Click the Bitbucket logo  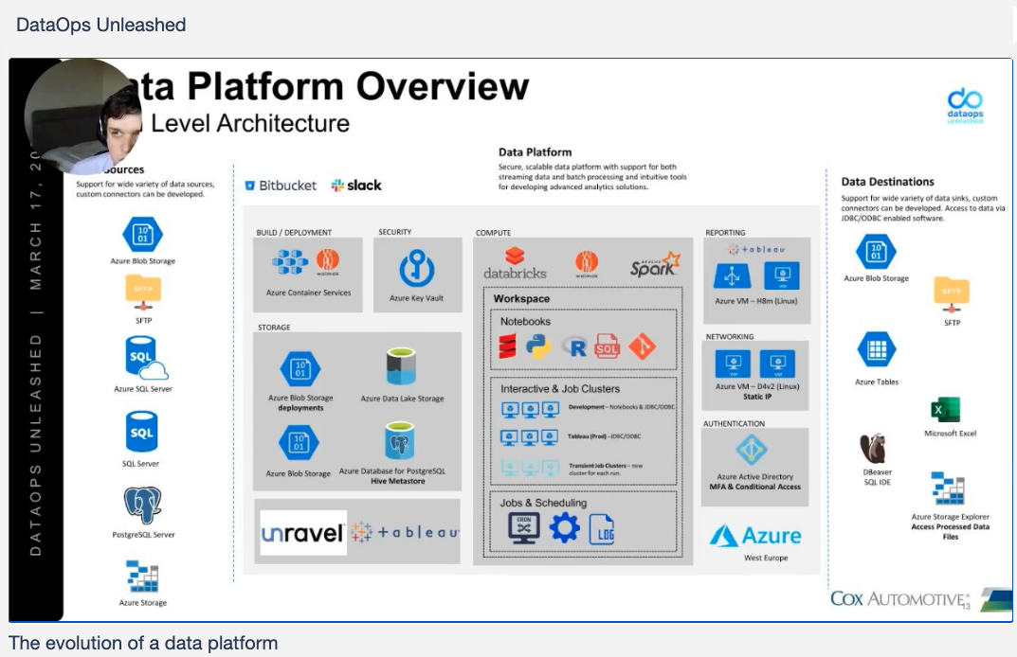point(281,186)
